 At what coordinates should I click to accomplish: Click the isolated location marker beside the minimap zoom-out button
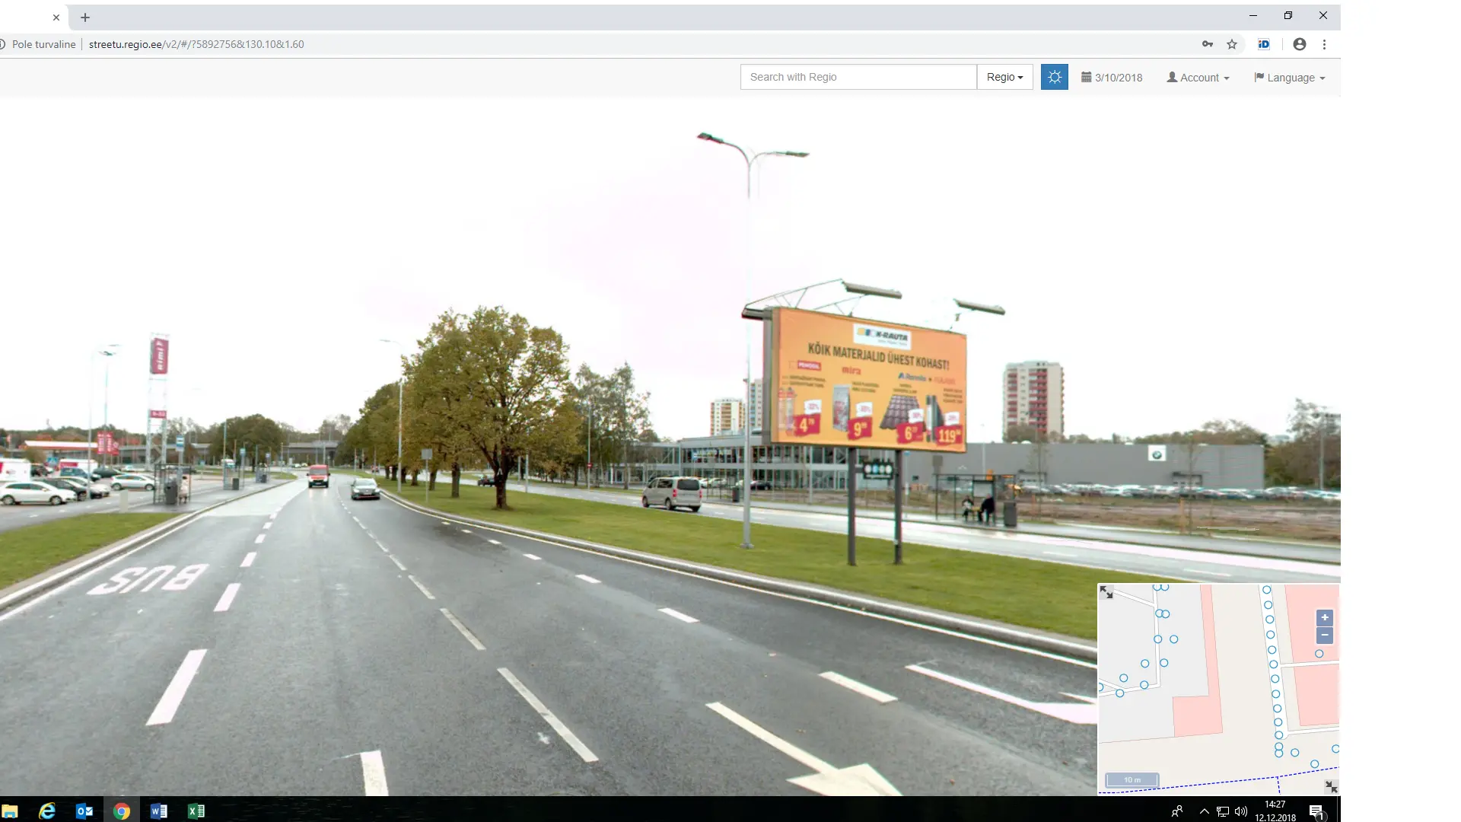(x=1319, y=654)
